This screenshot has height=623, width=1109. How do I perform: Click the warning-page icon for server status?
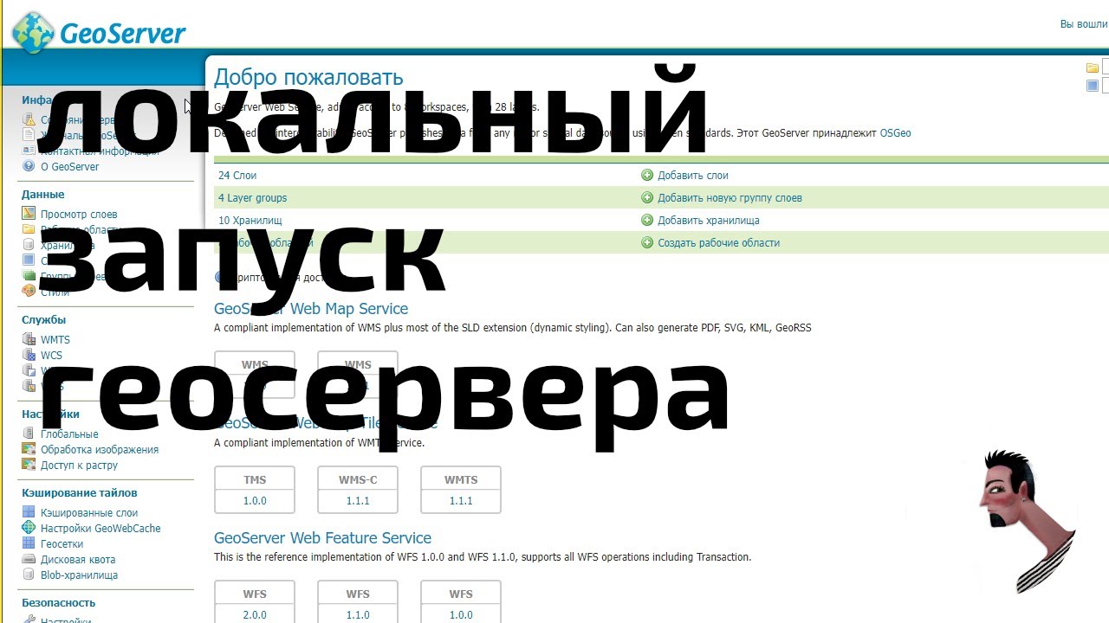(x=29, y=120)
